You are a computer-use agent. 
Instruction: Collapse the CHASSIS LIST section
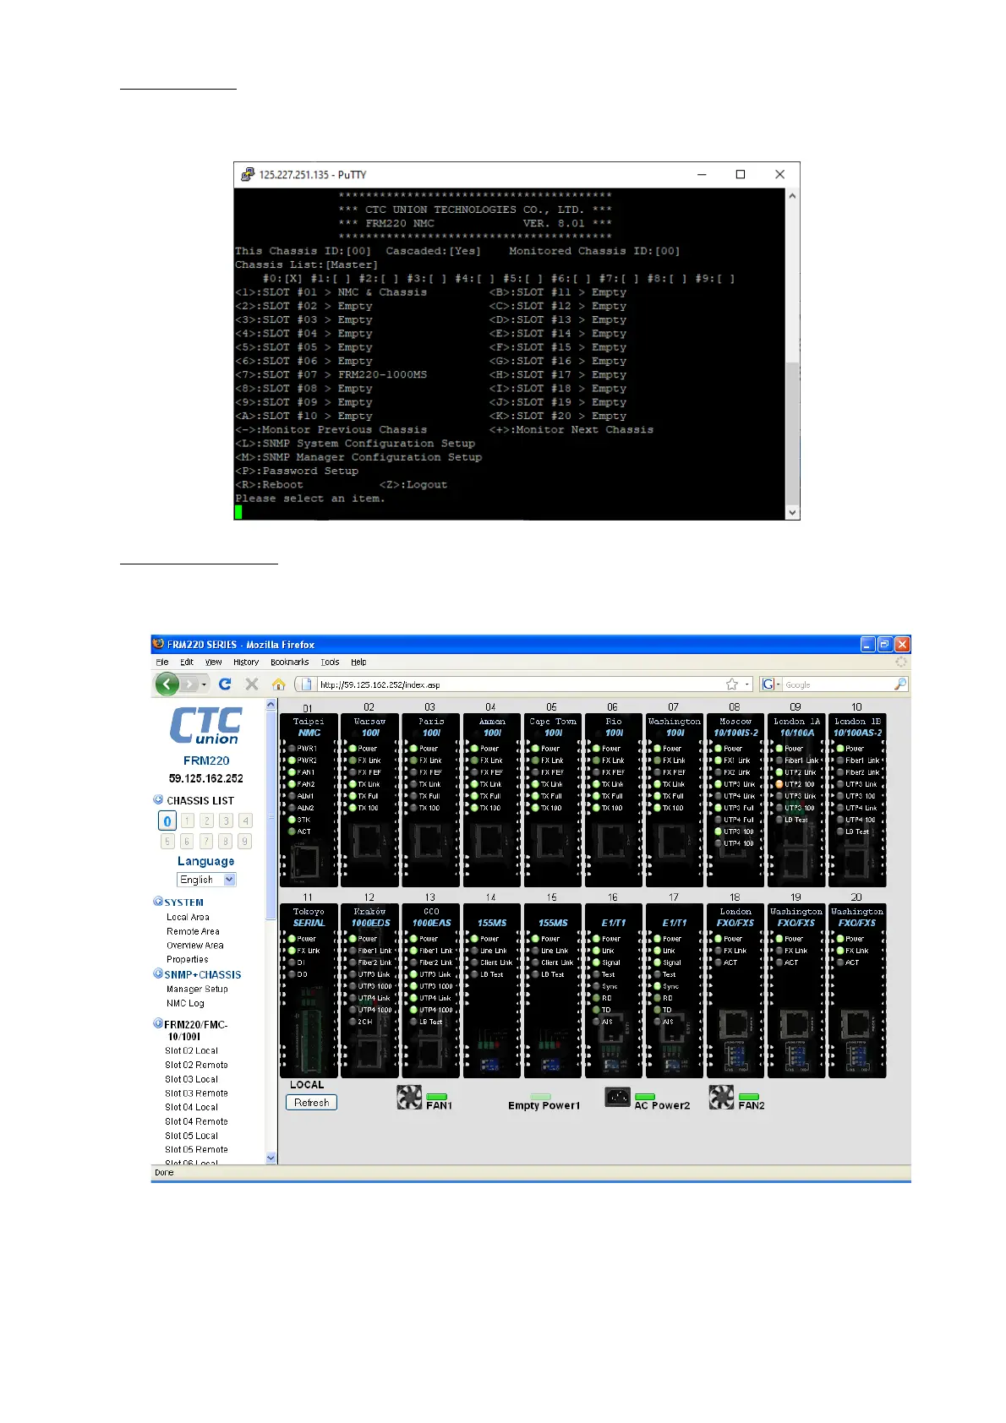coord(158,799)
